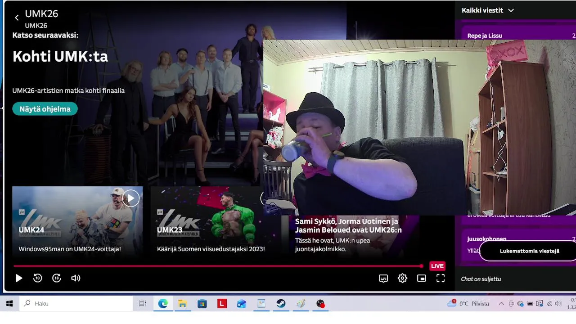Click the Haku taskbar search field
576x324 pixels.
pyautogui.click(x=76, y=304)
